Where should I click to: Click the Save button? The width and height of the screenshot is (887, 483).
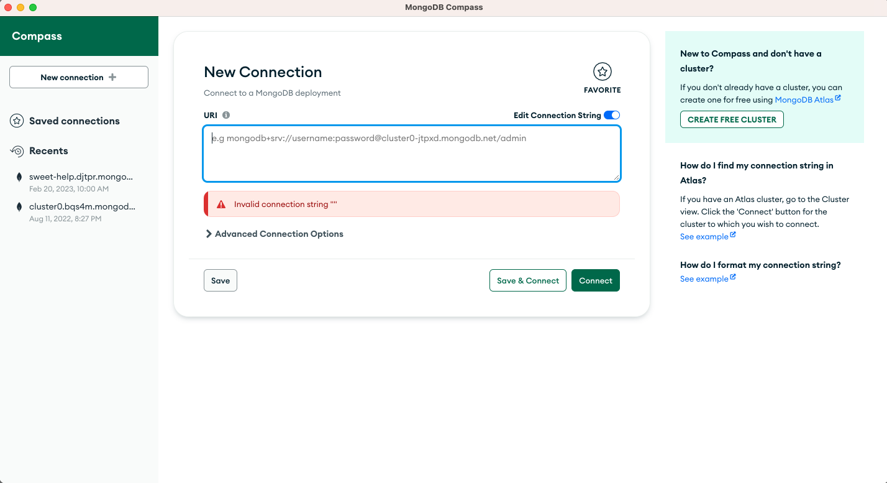[220, 280]
